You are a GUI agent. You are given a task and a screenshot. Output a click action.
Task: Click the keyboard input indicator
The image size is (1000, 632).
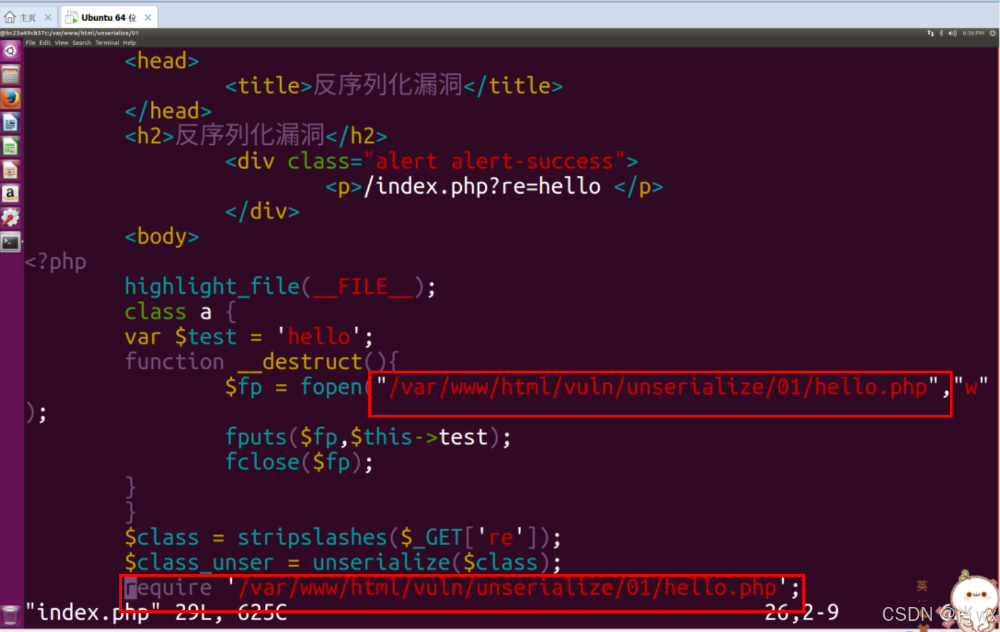930,32
